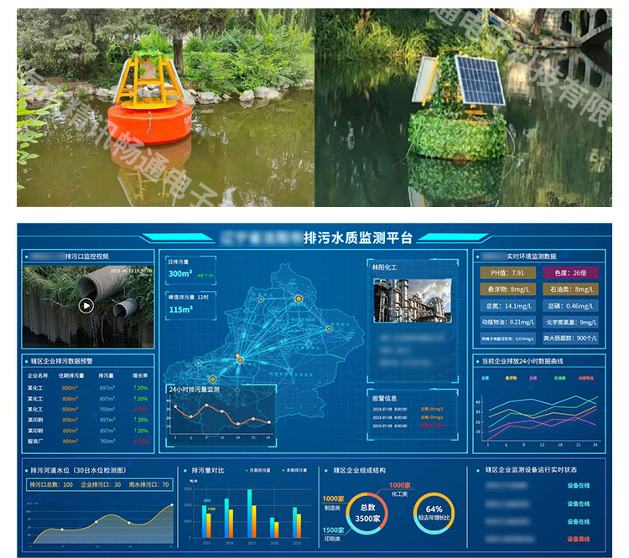Open the orange buoy photo
The width and height of the screenshot is (629, 558).
pos(165,107)
